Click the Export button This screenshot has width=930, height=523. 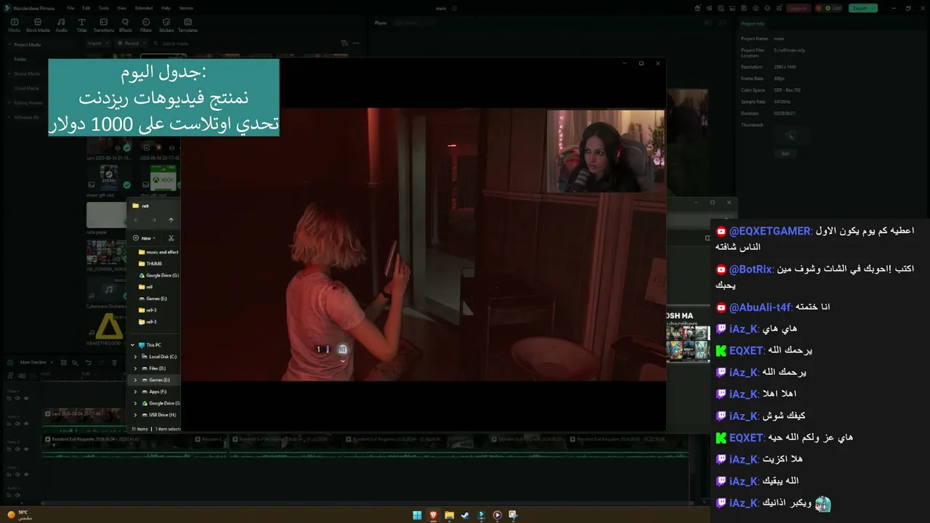click(x=863, y=8)
